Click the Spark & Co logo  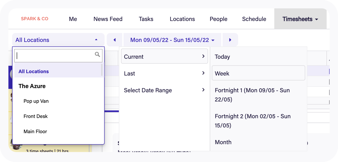[35, 19]
